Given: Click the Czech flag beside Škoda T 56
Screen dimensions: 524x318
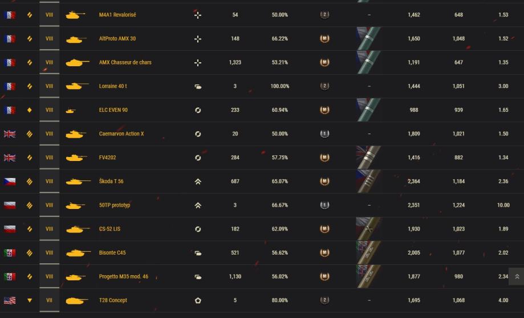Looking at the screenshot, I should click(10, 182).
